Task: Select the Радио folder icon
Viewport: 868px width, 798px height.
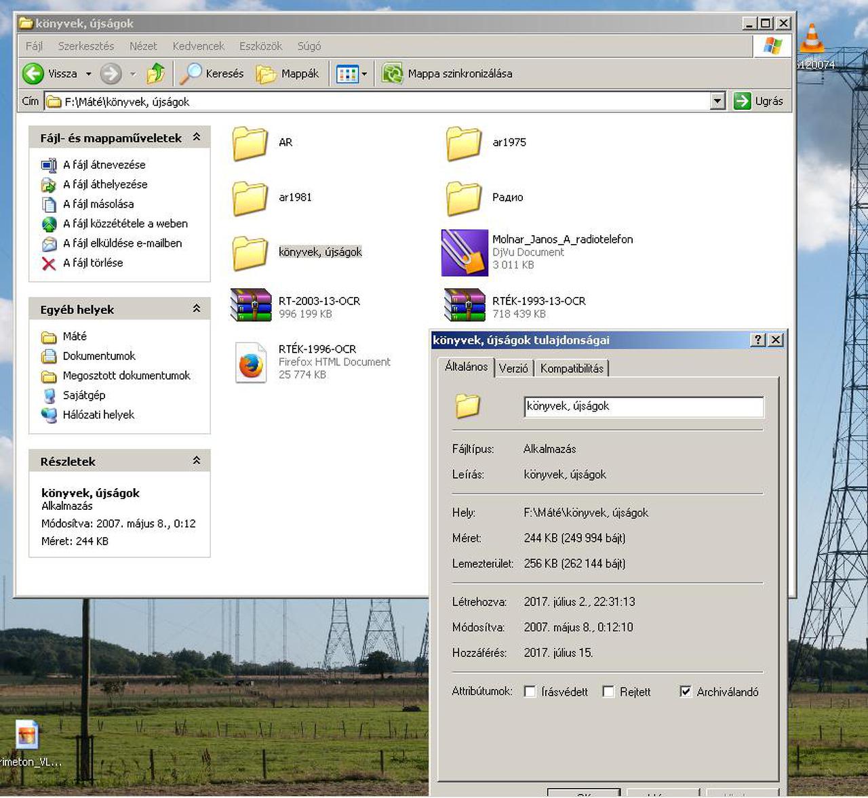Action: pos(464,198)
